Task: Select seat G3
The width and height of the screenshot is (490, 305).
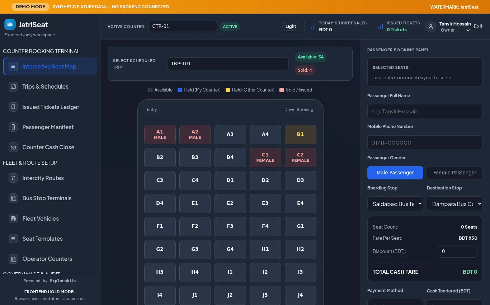Action: [195, 249]
